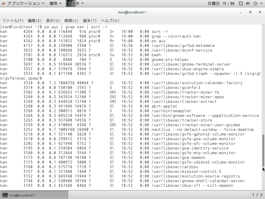This screenshot has height=199, width=265.
Task: Click the gvfs-goa-volume-monitor row
Action: tap(118, 139)
